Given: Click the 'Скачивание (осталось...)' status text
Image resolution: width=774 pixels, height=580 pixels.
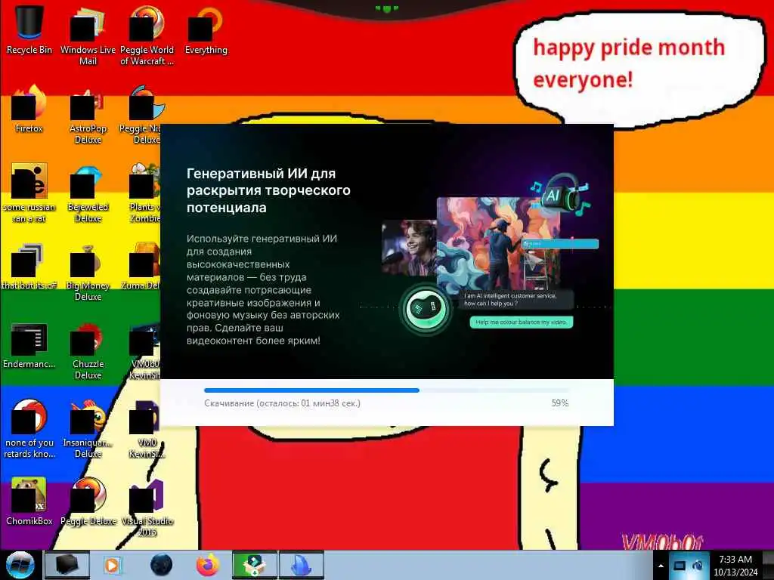Looking at the screenshot, I should (283, 403).
